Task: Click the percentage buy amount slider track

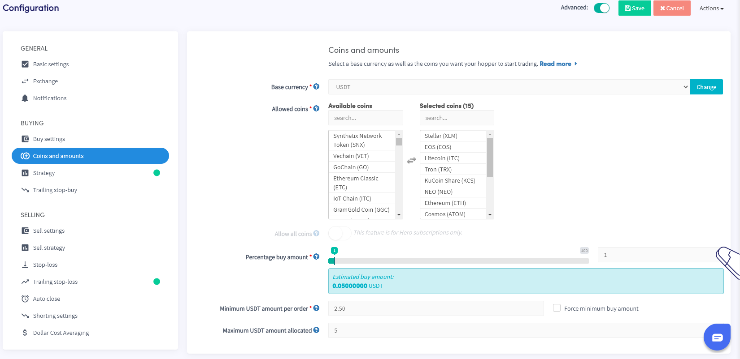Action: [461, 261]
